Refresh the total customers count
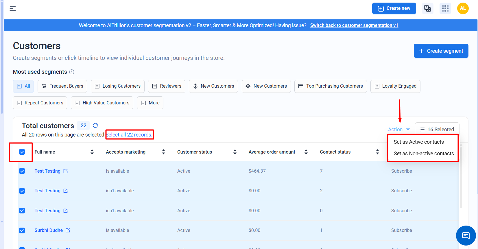Screen dimensions: 478x249 [x=95, y=126]
